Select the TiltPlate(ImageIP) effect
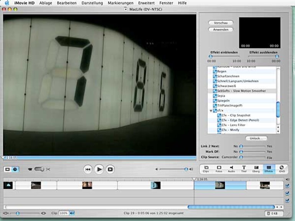The width and height of the screenshot is (295, 221). (242, 106)
